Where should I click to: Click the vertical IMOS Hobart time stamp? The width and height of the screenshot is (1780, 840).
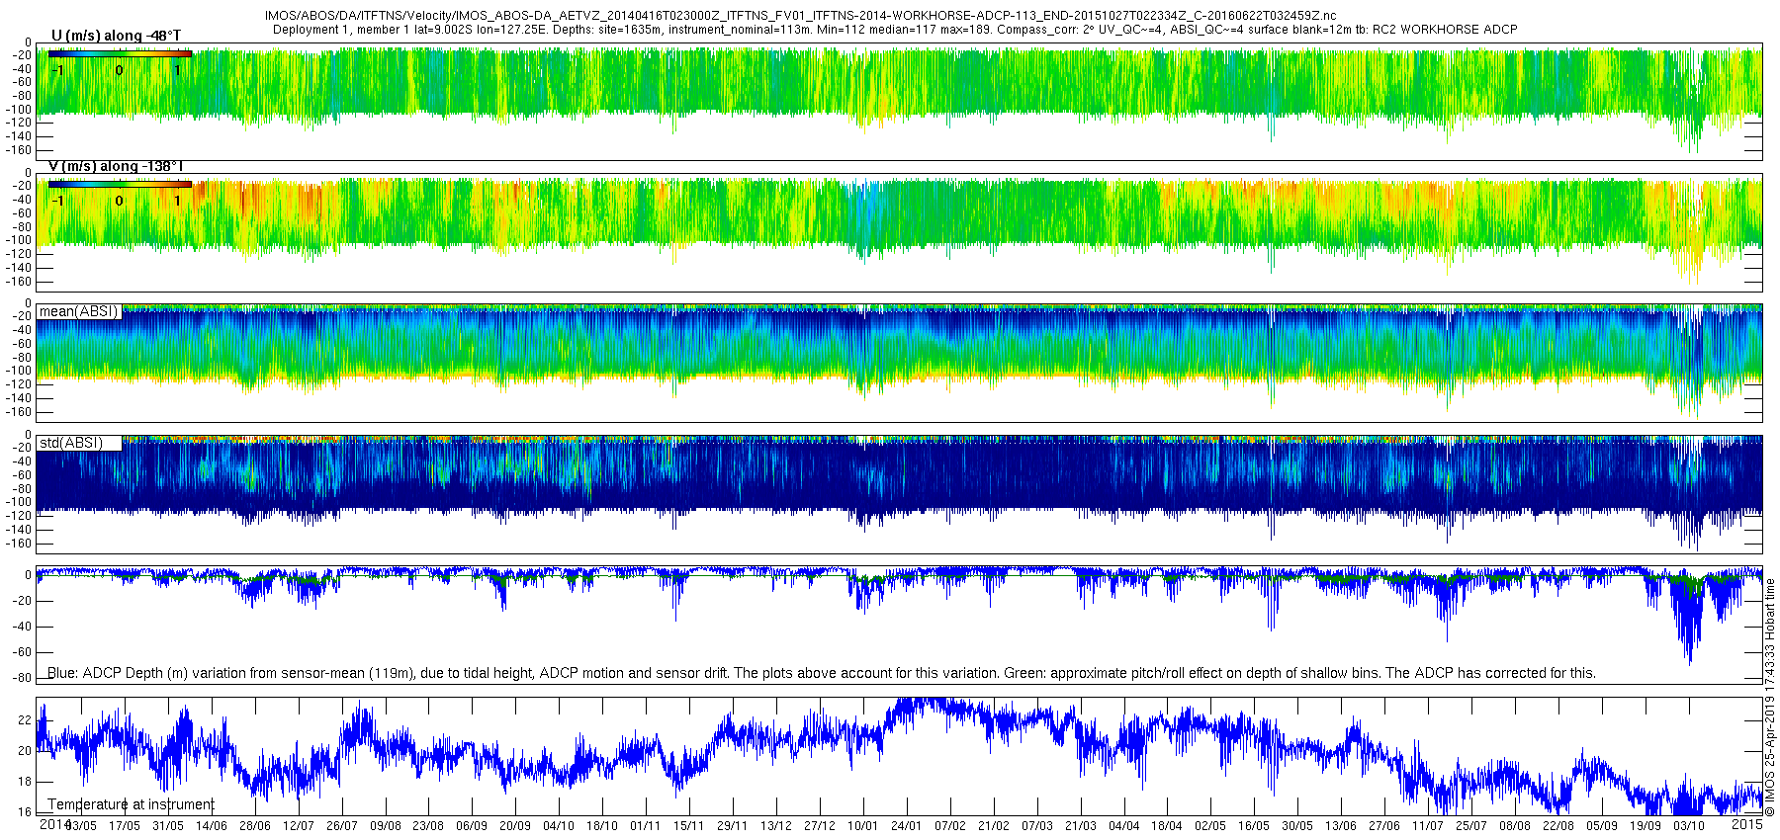coord(1770,697)
